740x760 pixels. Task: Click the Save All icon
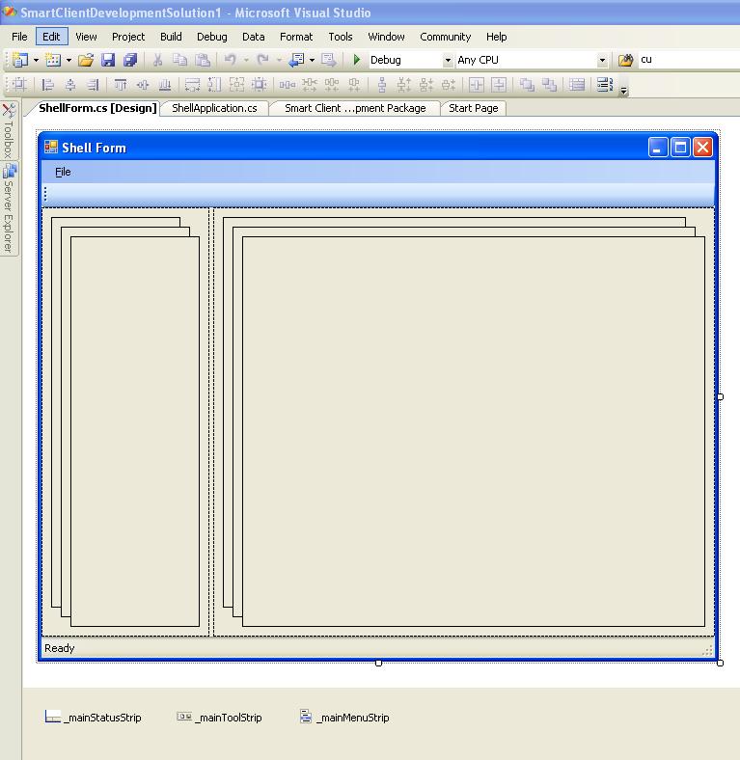pos(130,60)
